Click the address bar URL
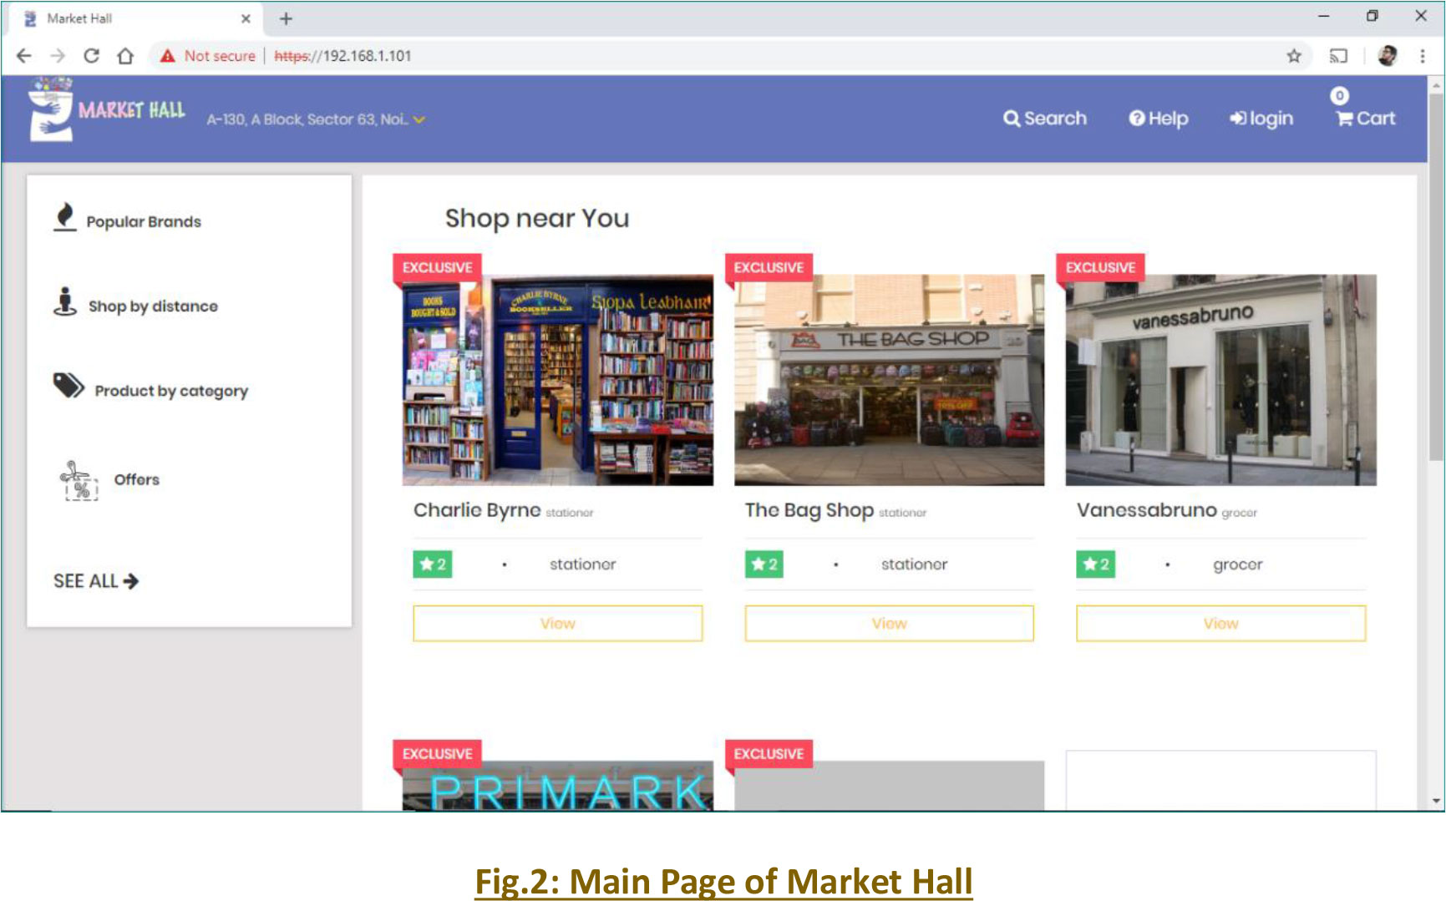This screenshot has height=901, width=1446. pyautogui.click(x=342, y=56)
